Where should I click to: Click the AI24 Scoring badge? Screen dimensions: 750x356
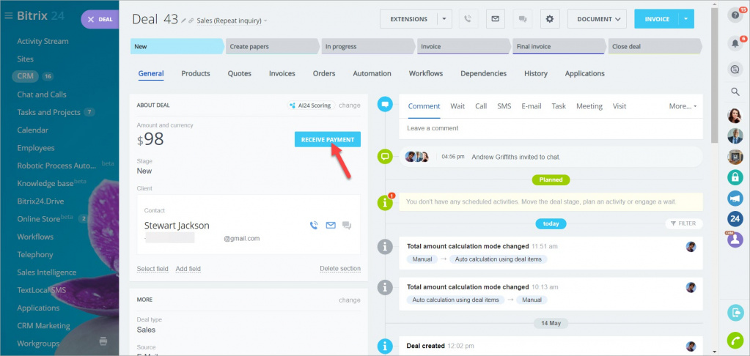pyautogui.click(x=311, y=105)
